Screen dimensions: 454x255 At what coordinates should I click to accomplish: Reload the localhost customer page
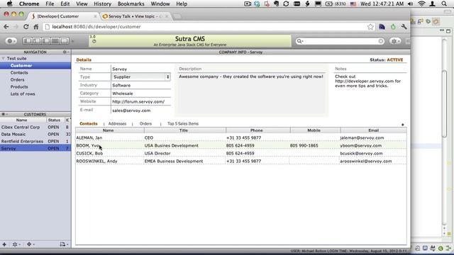point(26,27)
